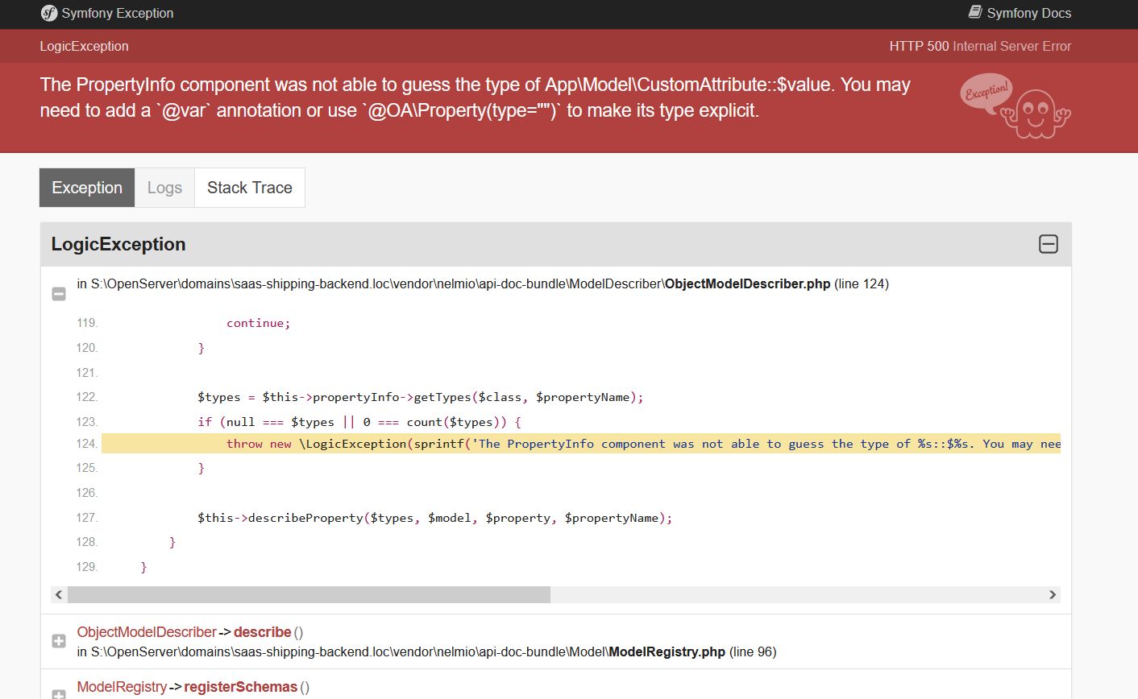Image resolution: width=1138 pixels, height=699 pixels.
Task: Expand the ObjectModelDescriber describe trace
Action: click(59, 641)
